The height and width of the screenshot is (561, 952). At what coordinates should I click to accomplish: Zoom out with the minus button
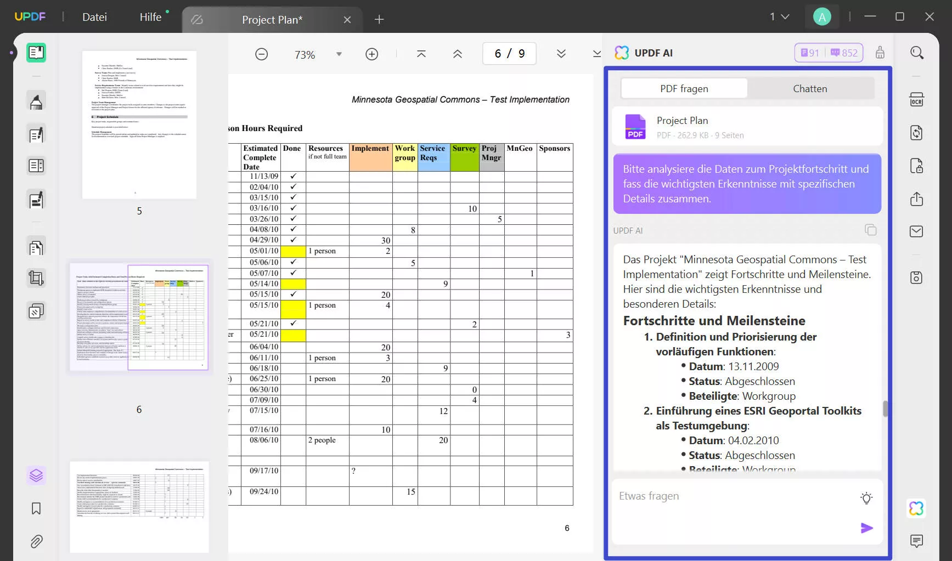coord(262,54)
